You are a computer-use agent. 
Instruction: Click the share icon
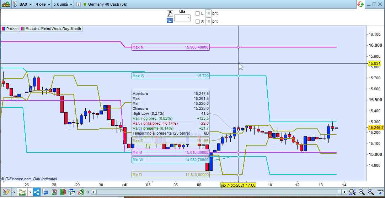click(x=37, y=192)
